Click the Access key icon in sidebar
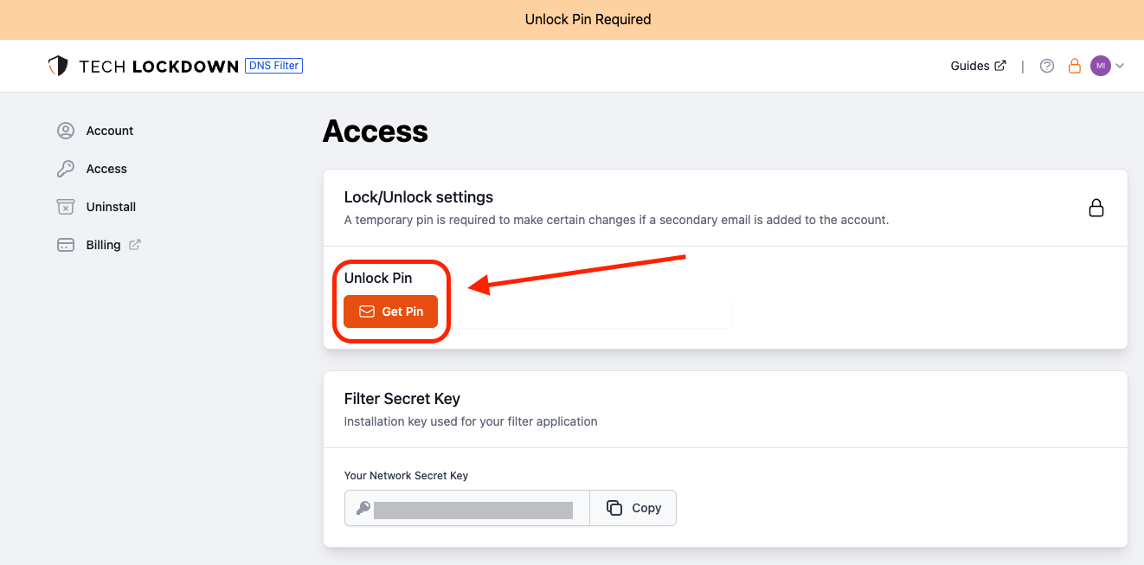The width and height of the screenshot is (1144, 565). [x=66, y=169]
